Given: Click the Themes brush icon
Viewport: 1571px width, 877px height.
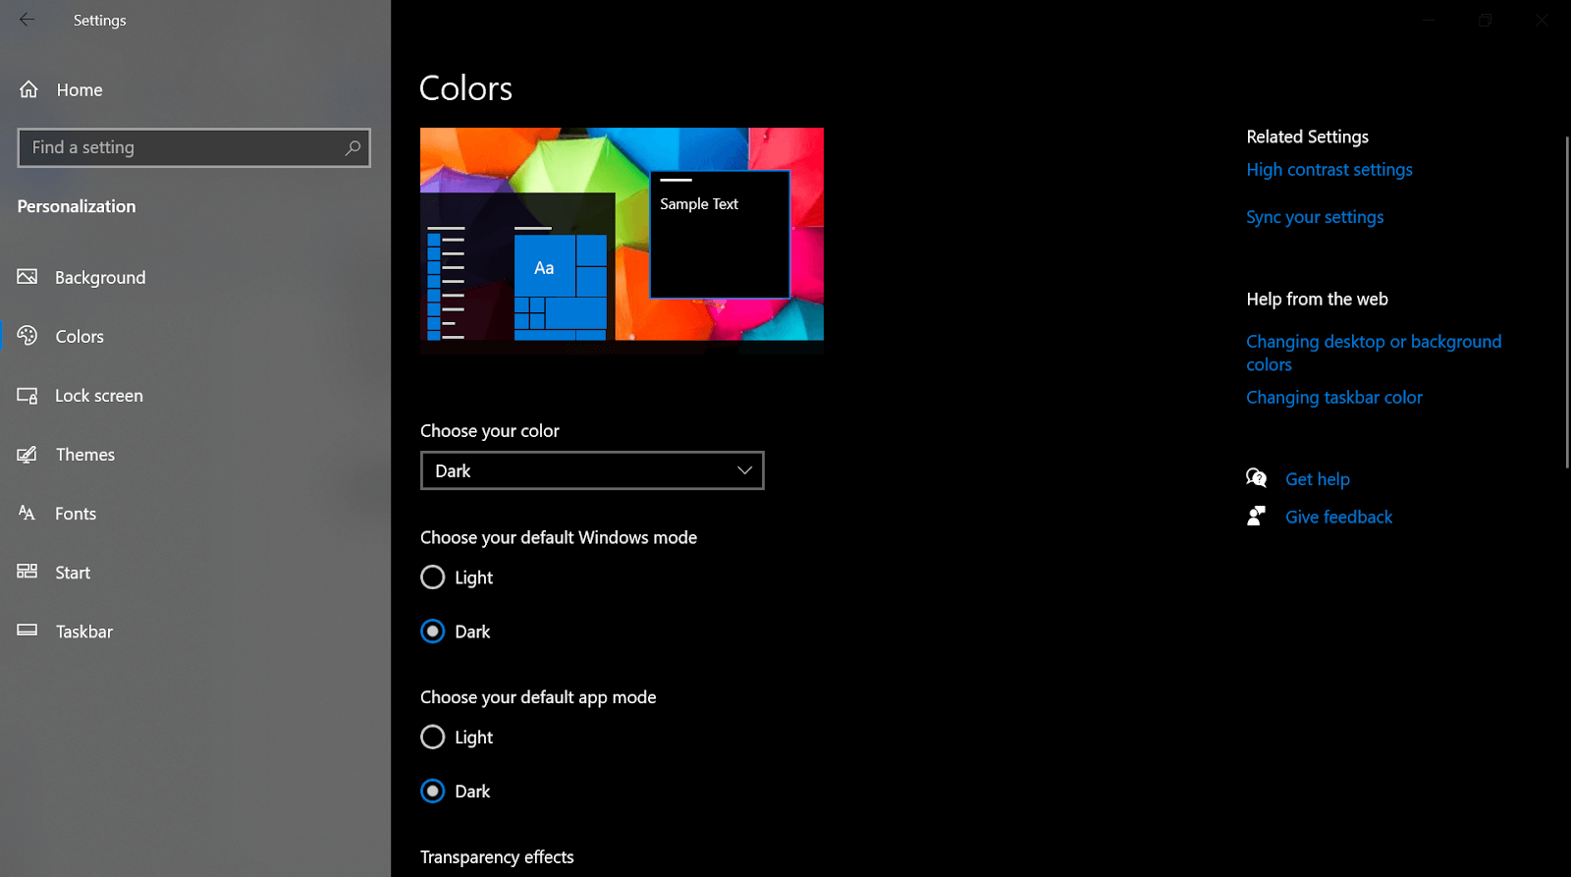Looking at the screenshot, I should tap(27, 455).
